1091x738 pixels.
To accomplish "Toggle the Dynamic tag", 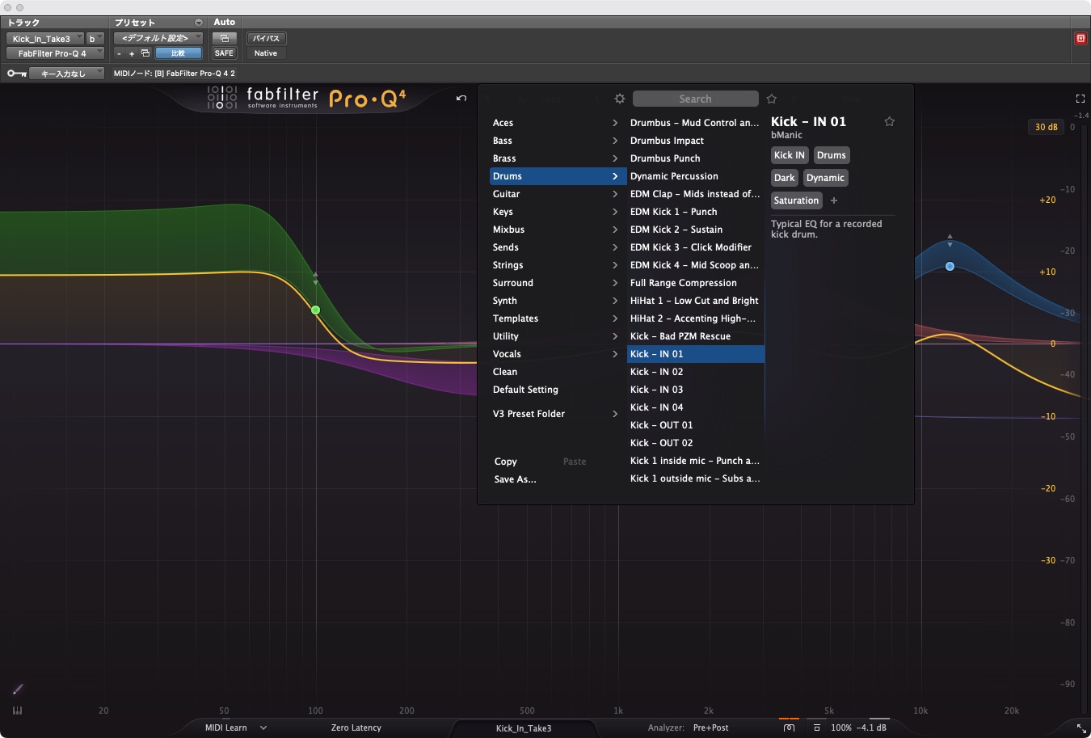I will (825, 178).
